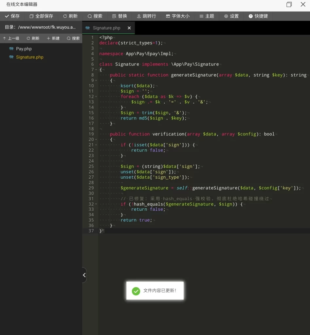Open the Replace (替换) tool
The height and width of the screenshot is (335, 310).
coord(119,16)
